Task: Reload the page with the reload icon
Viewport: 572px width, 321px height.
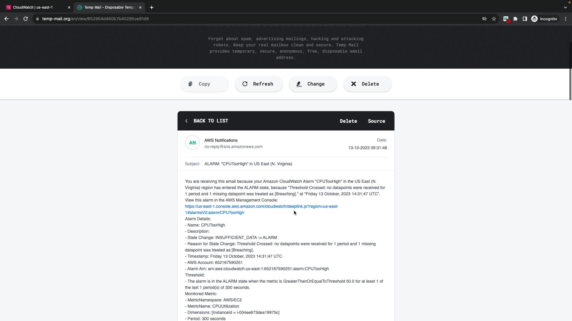Action: tap(26, 19)
